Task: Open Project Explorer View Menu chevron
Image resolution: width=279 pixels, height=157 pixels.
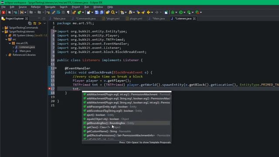Action: pos(44,23)
